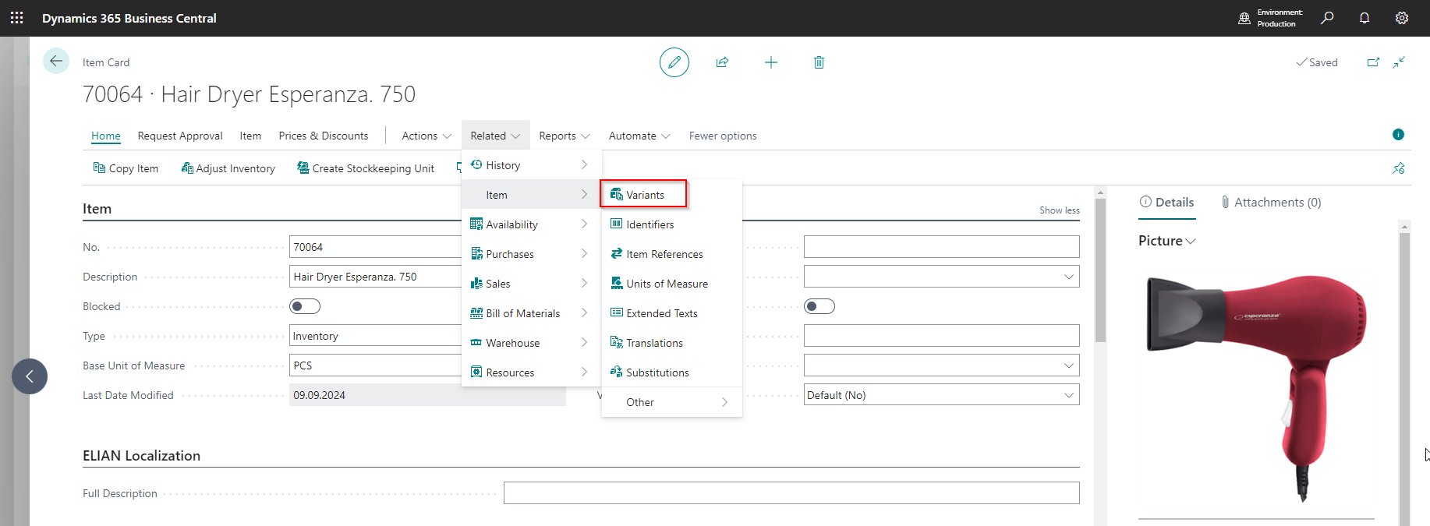Open the Actions dropdown menu

tap(427, 136)
